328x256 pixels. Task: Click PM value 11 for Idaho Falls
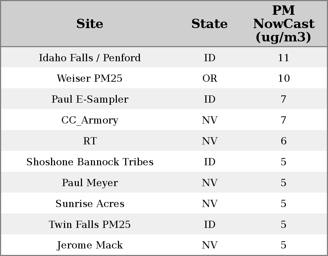click(x=283, y=58)
